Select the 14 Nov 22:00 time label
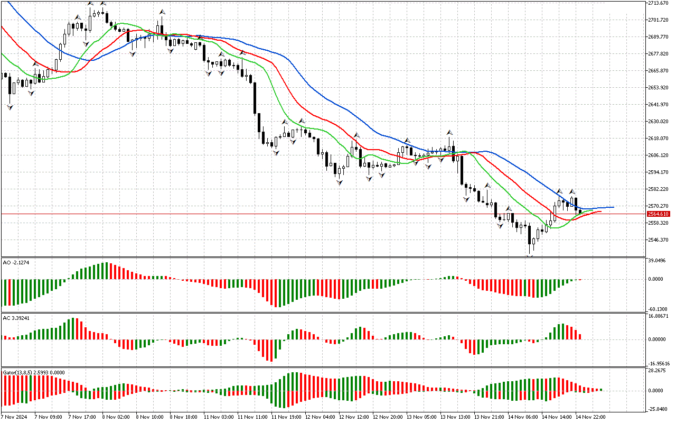Image resolution: width=676 pixels, height=423 pixels. coord(590,417)
